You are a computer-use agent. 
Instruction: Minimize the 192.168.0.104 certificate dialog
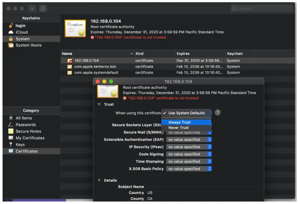tap(104, 82)
